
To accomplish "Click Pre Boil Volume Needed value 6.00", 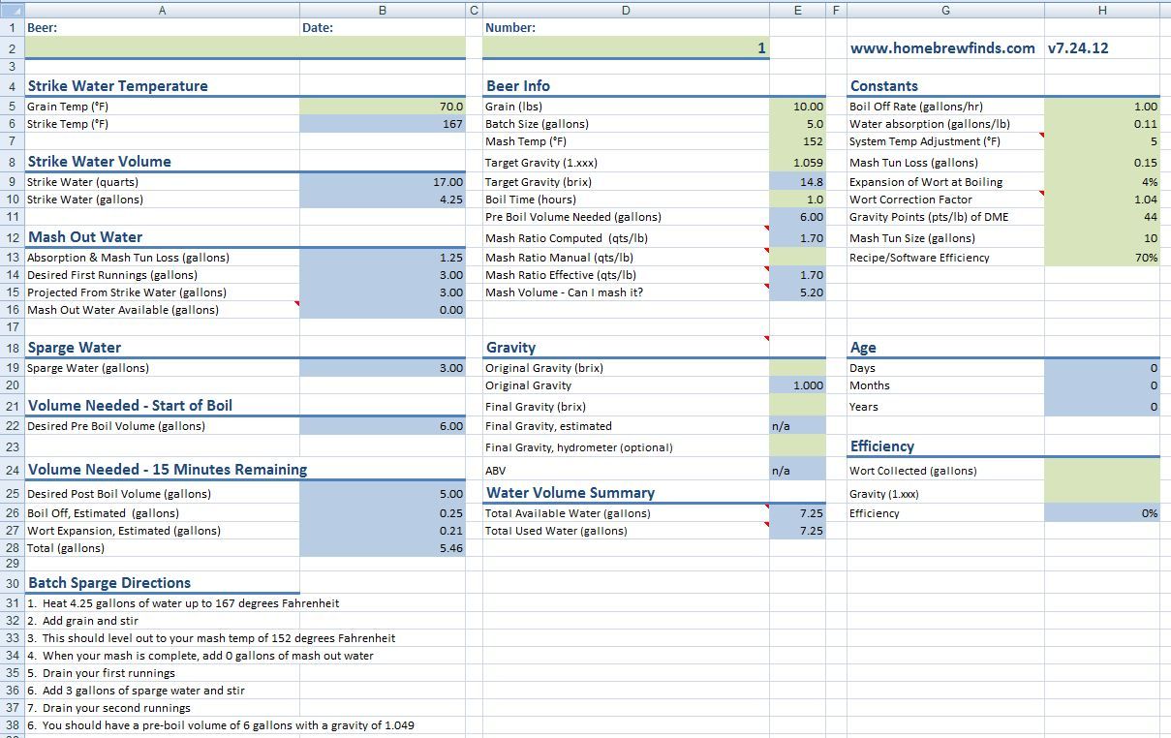I will 798,217.
